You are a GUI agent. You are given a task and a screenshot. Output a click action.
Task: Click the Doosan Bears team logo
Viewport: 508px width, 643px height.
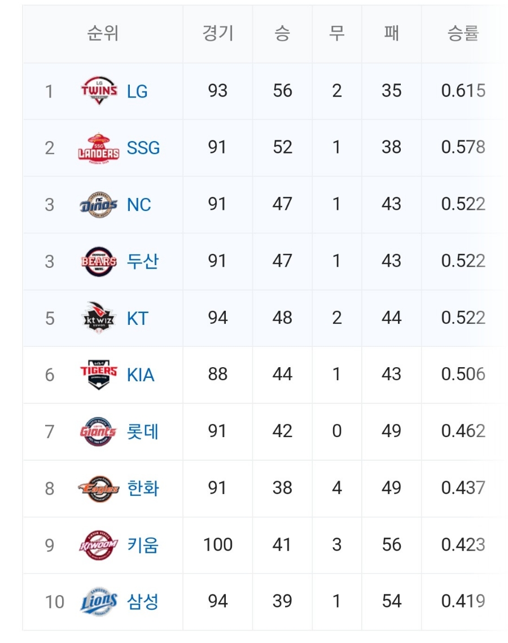pos(99,261)
